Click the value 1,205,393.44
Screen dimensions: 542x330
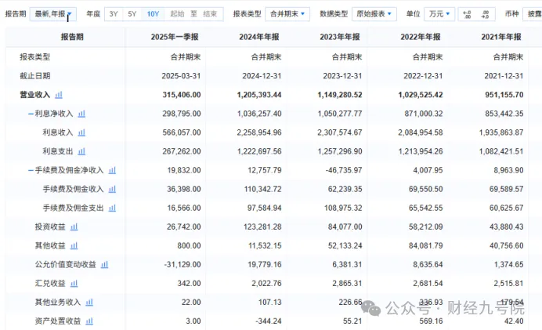click(x=259, y=95)
